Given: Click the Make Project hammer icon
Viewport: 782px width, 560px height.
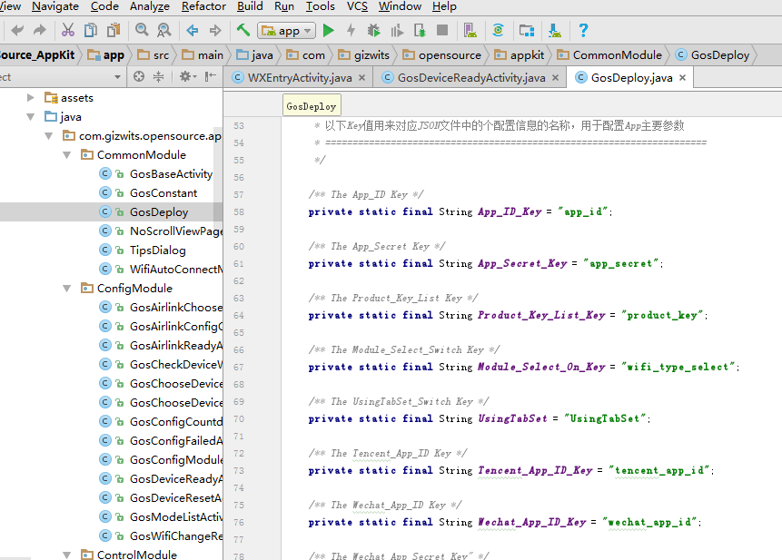Looking at the screenshot, I should (243, 31).
